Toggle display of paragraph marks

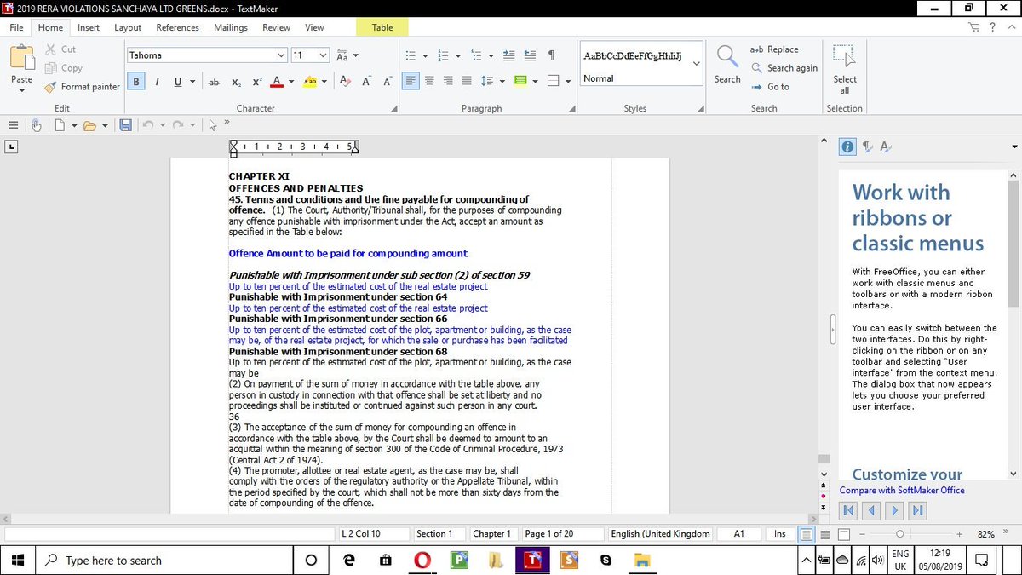551,55
